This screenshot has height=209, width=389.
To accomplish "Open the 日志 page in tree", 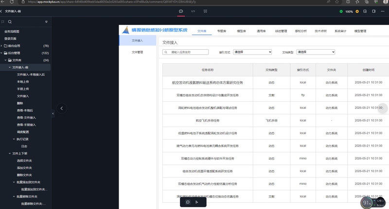I will (x=24, y=146).
